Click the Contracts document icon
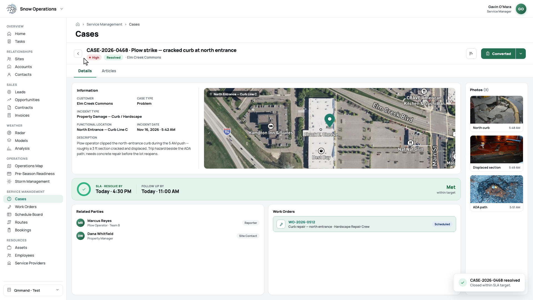Screen dimensions: 533x300 click(9, 107)
